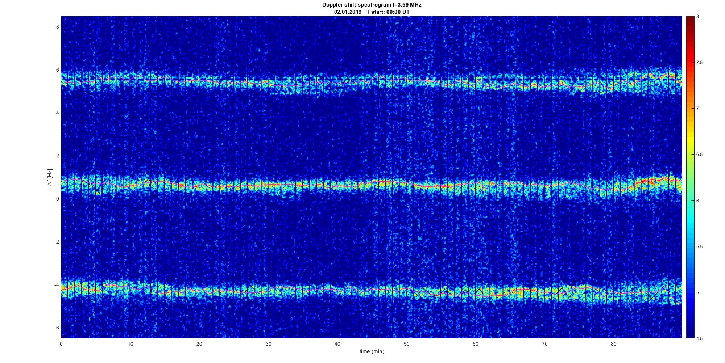Viewport: 725px width, 363px height.
Task: Click x-axis tick label '50'
Action: click(406, 344)
